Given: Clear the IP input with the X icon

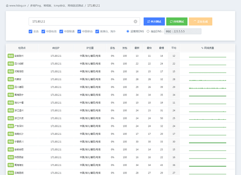Looking at the screenshot, I should (x=136, y=22).
